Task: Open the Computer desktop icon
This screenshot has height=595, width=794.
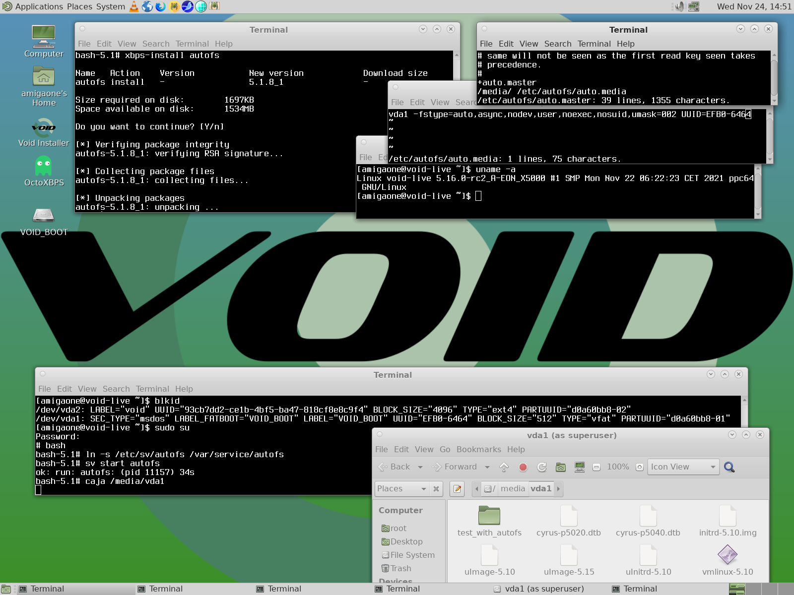Action: [44, 41]
